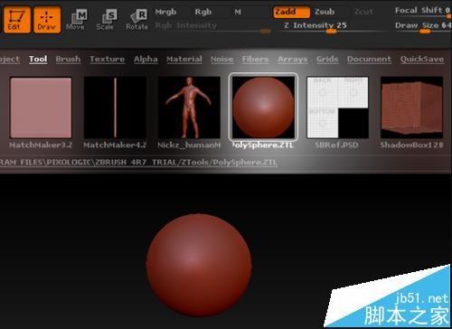Image resolution: width=452 pixels, height=329 pixels.
Task: Enable Rgb painting mode
Action: point(202,12)
